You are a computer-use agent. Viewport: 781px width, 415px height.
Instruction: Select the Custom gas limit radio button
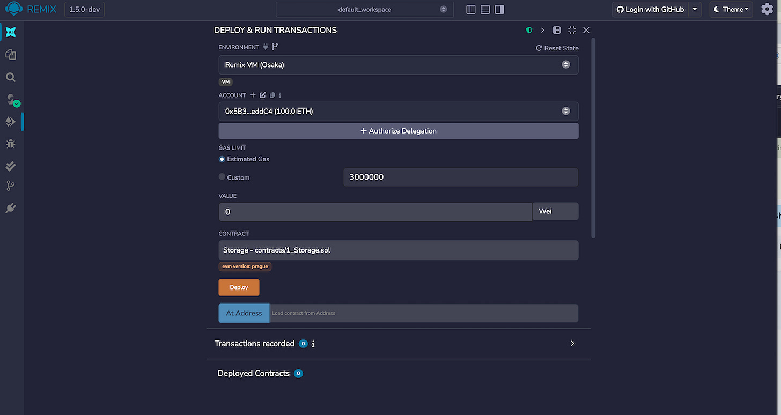[222, 177]
